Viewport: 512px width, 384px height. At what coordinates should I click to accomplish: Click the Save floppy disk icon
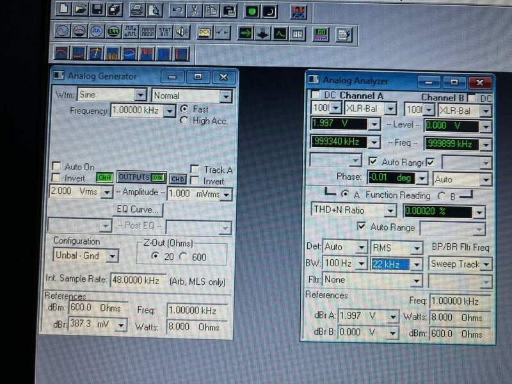98,10
